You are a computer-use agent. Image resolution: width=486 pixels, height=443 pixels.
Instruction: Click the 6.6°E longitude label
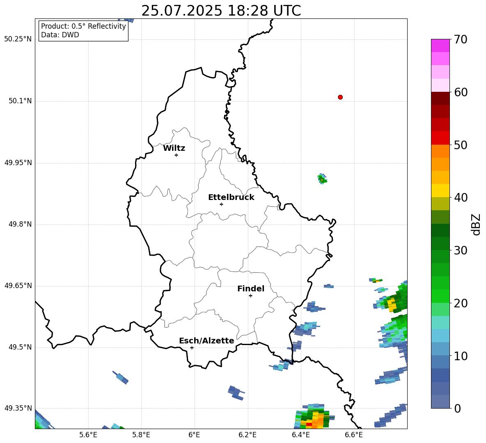pos(354,435)
